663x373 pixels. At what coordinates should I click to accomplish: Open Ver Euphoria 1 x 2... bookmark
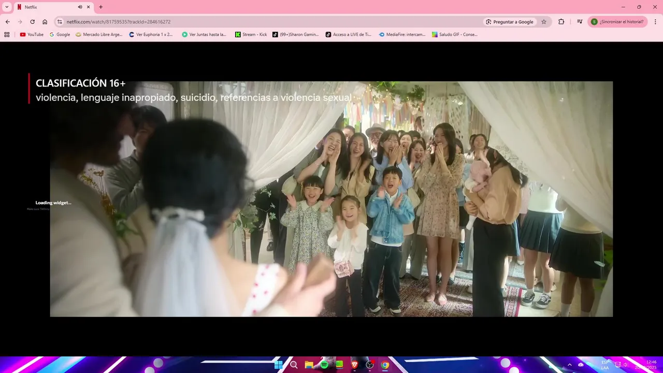coord(151,35)
